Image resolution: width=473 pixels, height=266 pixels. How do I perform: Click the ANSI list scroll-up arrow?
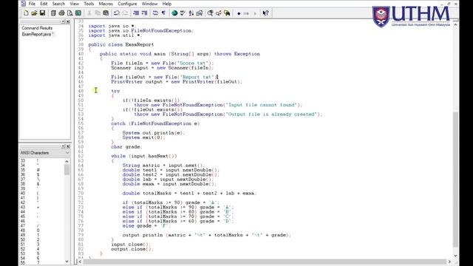[x=67, y=161]
